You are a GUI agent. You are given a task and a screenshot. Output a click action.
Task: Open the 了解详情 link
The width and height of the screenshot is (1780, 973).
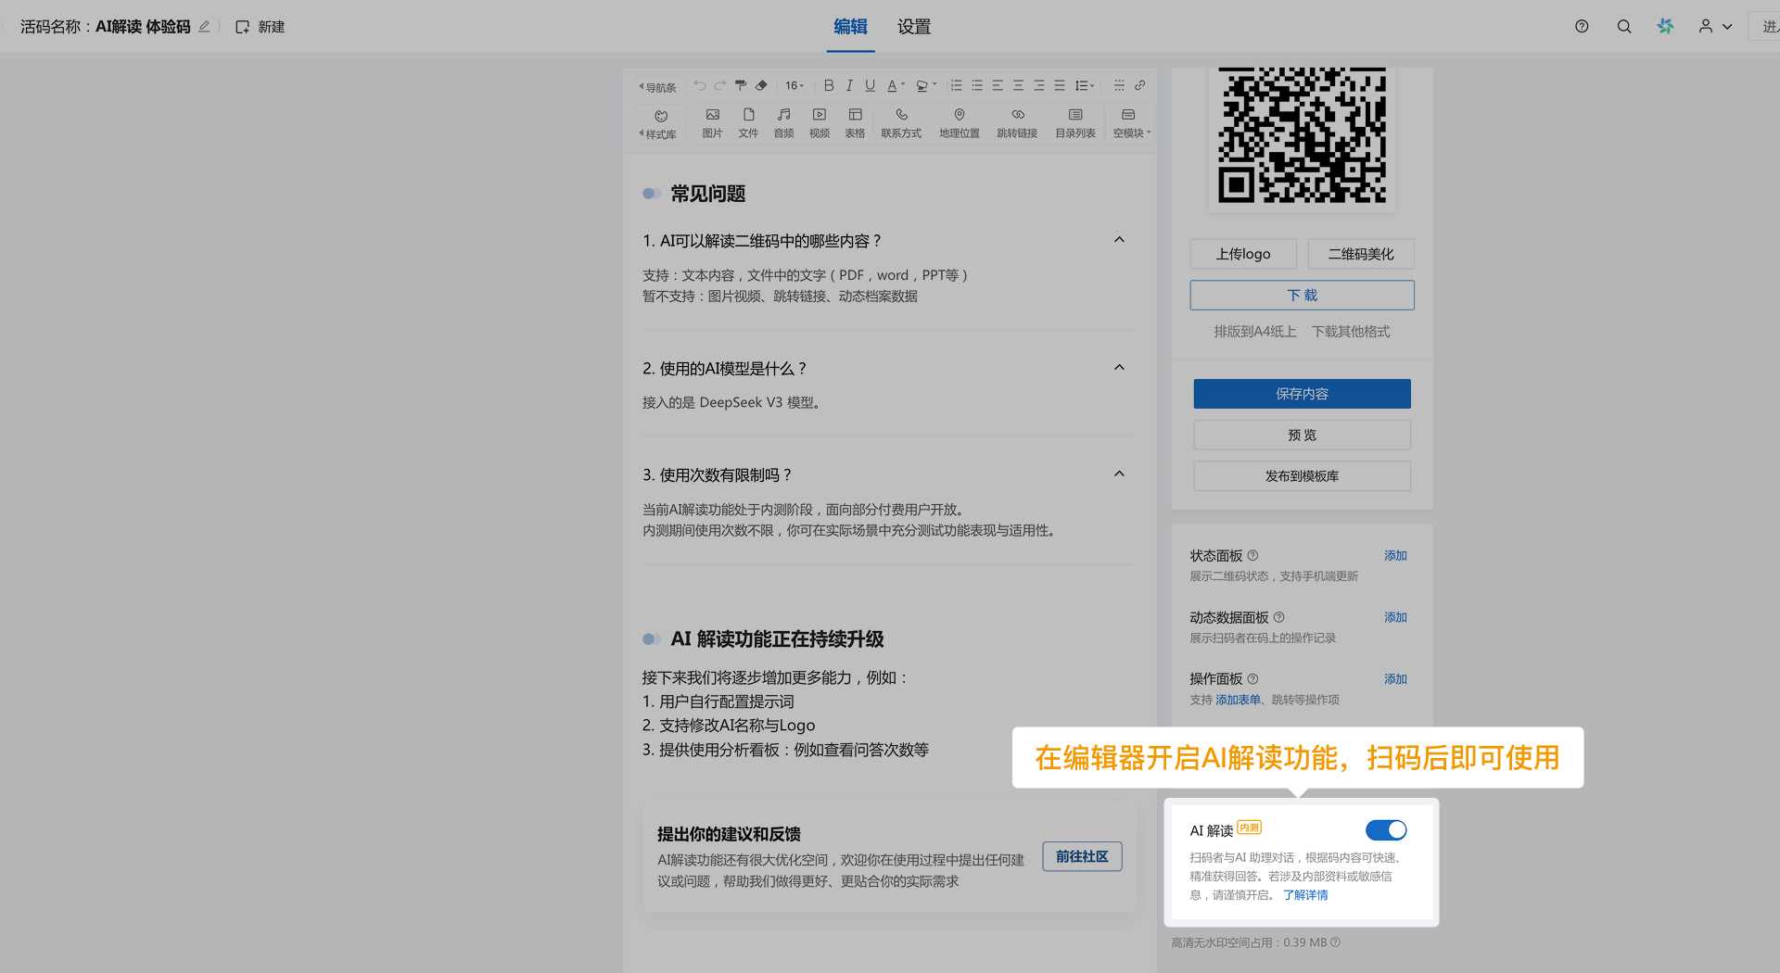click(1305, 894)
